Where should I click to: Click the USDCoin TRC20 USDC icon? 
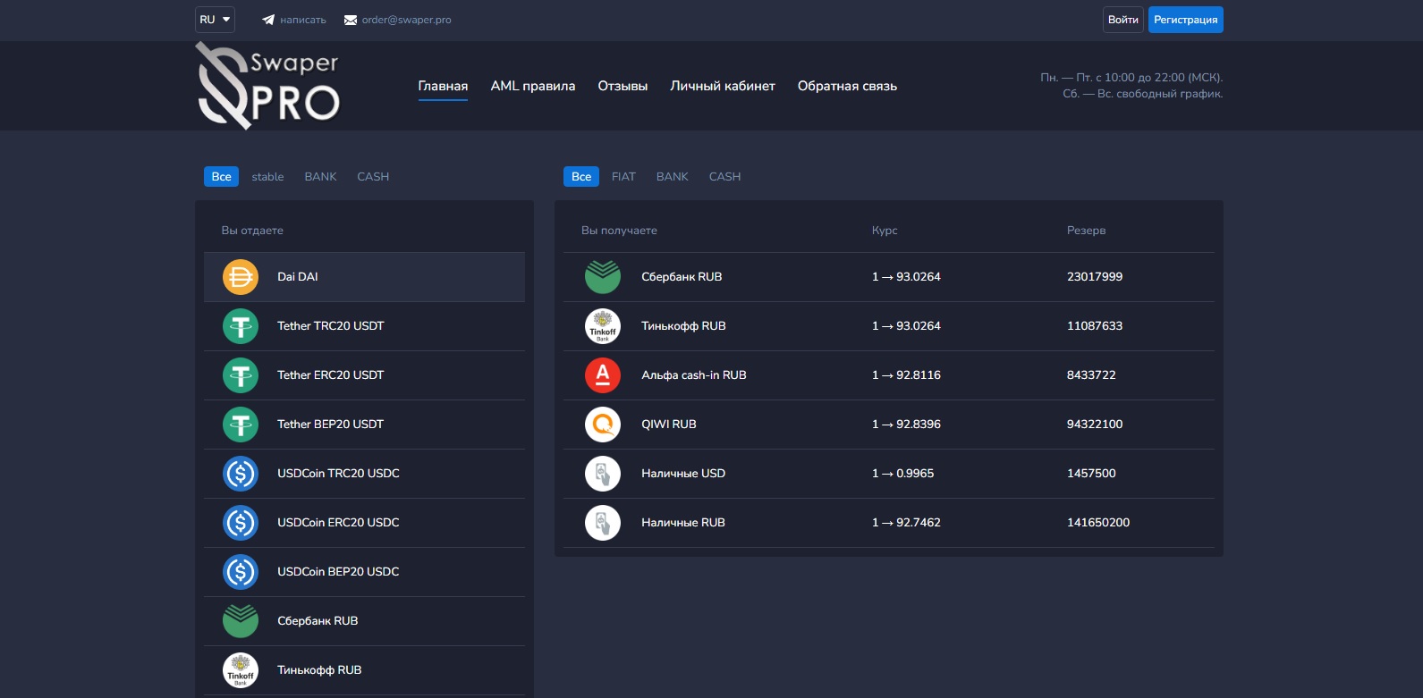(241, 474)
